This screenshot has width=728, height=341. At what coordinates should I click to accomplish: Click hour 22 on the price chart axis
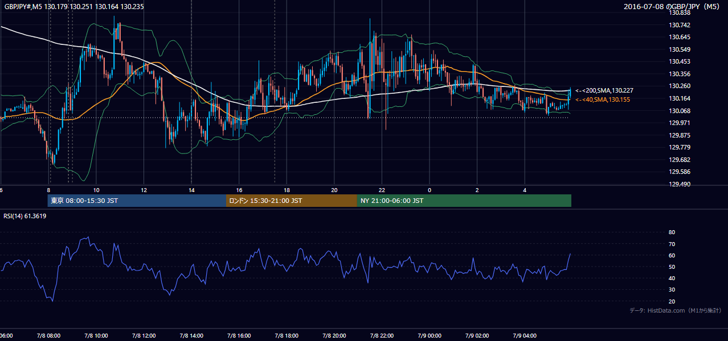point(382,190)
